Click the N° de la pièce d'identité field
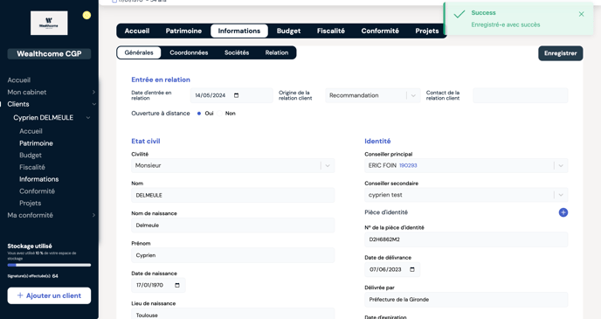The width and height of the screenshot is (601, 319). [466, 239]
